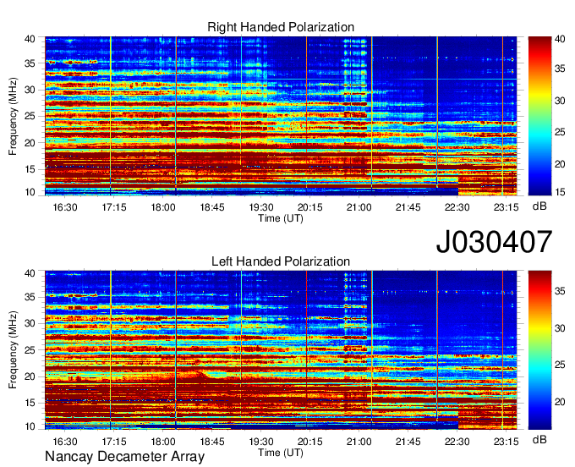Click the 20 MHz frequency tick on Left Handed plot
The width and height of the screenshot is (575, 467).
30,376
